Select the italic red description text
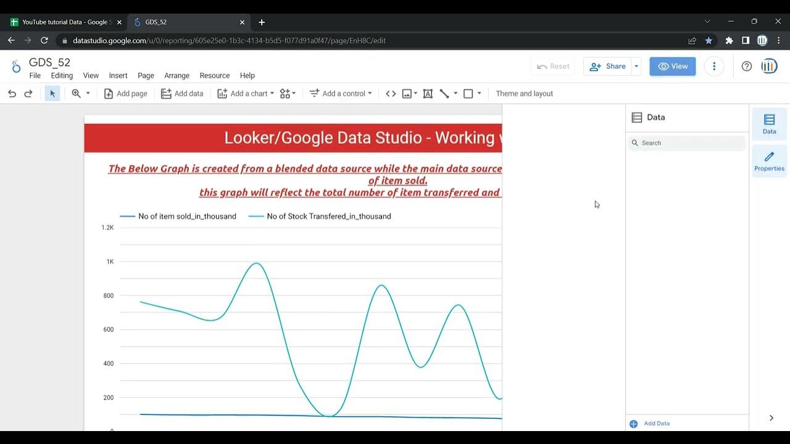Viewport: 790px width, 444px height. point(305,180)
